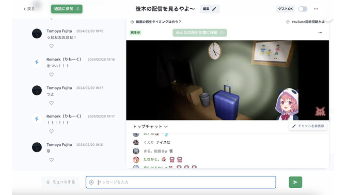Click the くえり ナイスだ chat message
The width and height of the screenshot is (346, 195).
156,142
